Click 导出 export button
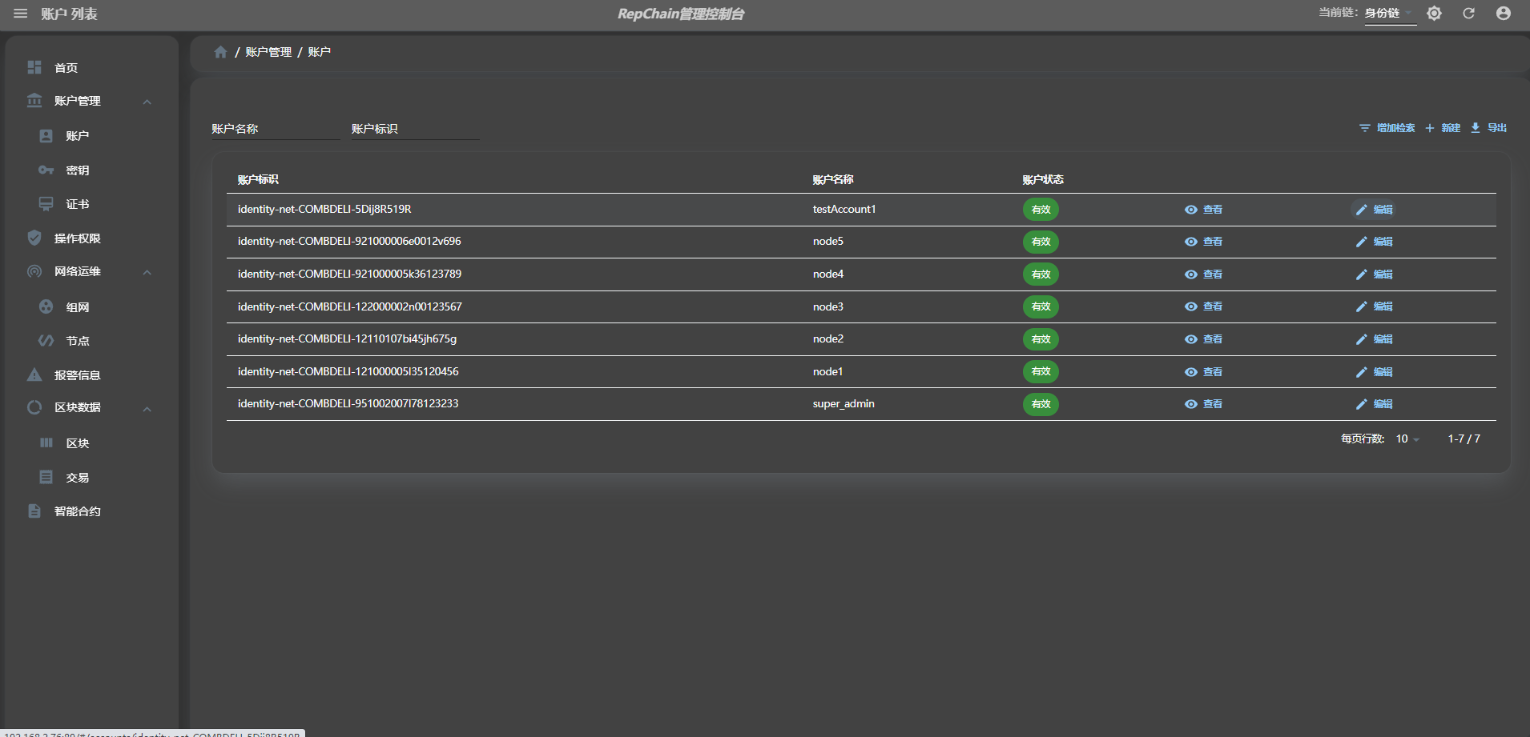 1488,128
